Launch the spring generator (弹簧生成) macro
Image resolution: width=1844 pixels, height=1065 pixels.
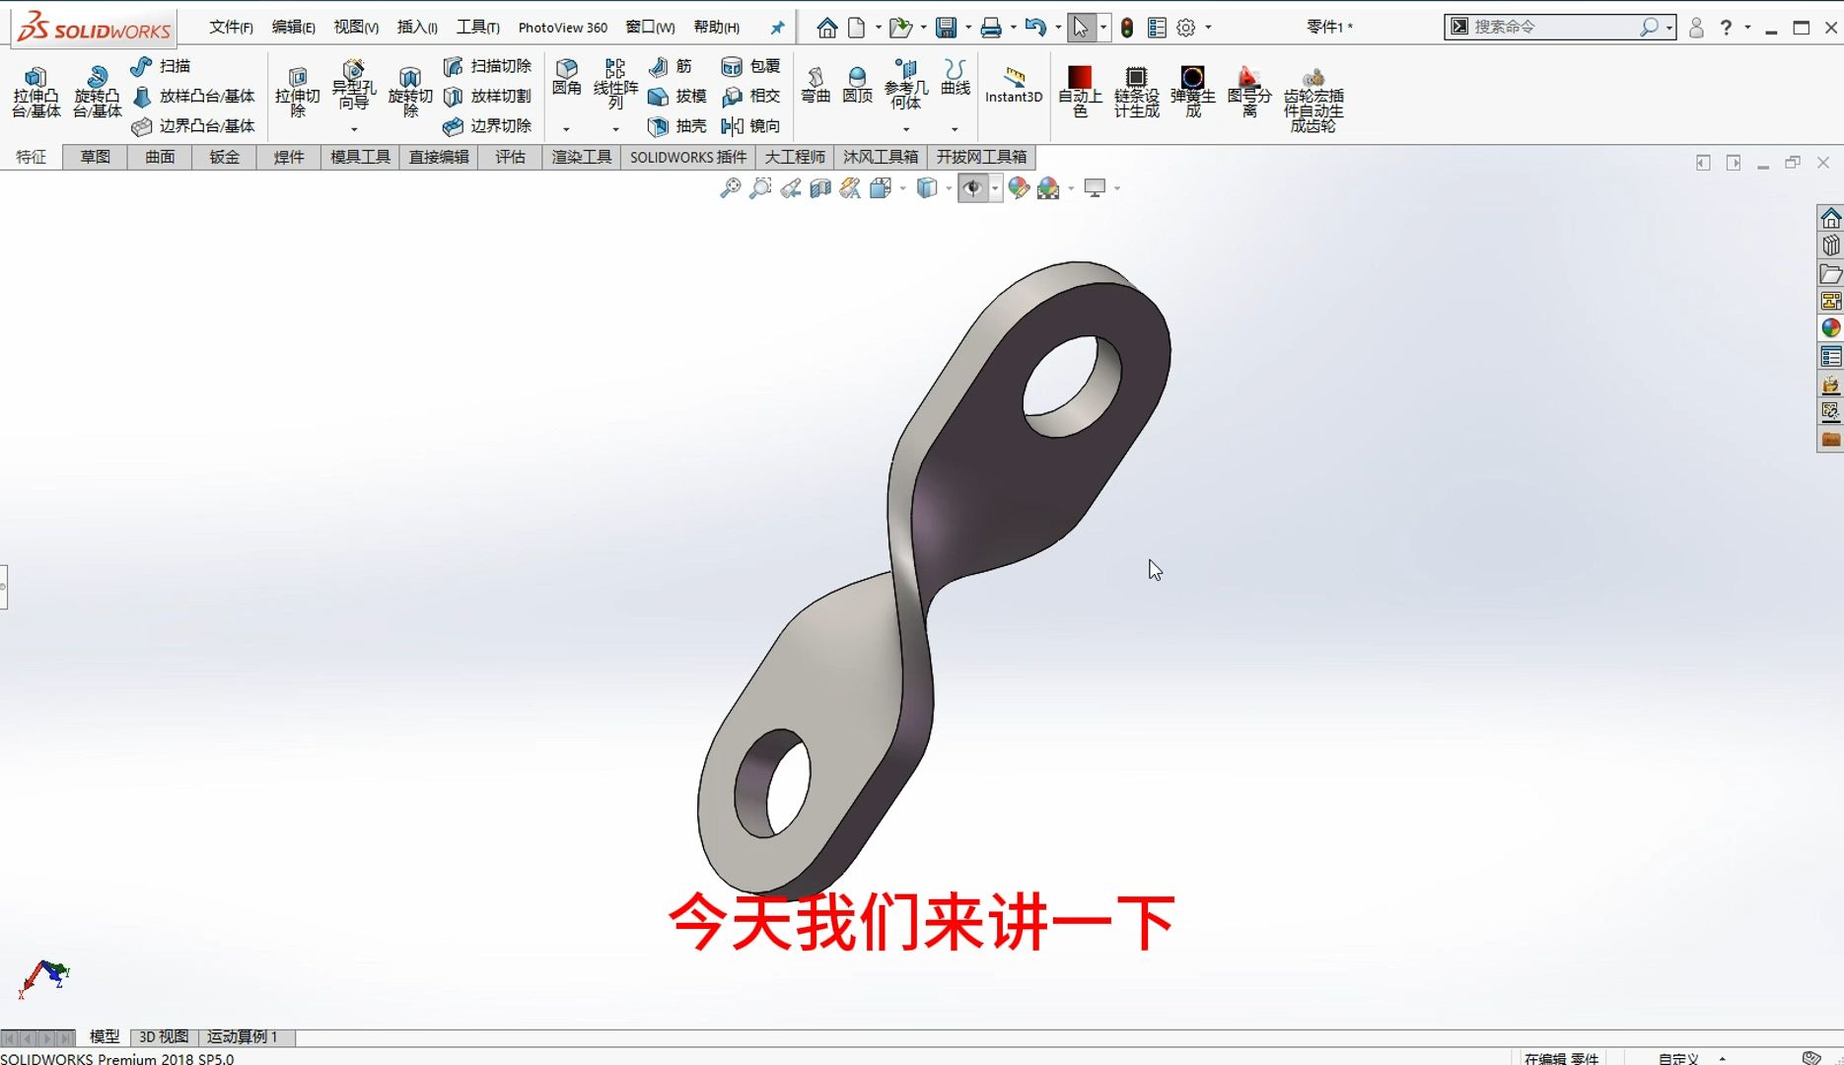pos(1192,92)
